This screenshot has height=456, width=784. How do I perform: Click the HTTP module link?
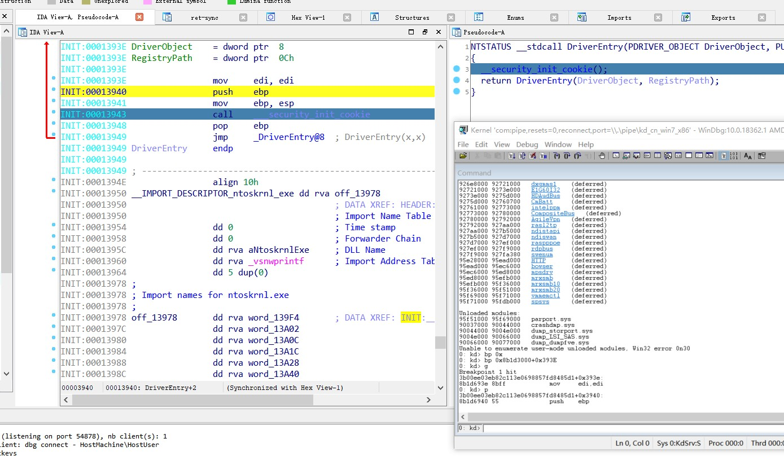538,260
